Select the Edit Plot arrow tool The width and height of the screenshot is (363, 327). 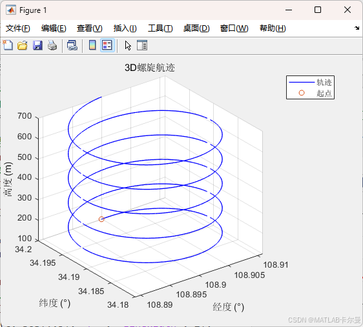(128, 45)
